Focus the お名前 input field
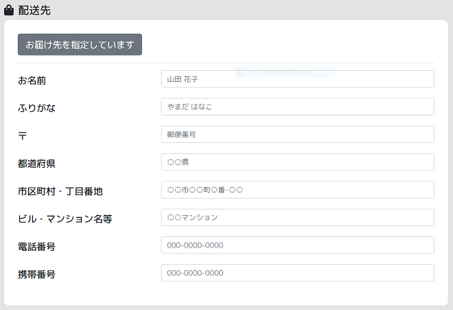Screen dimensions: 453x310 297,79
